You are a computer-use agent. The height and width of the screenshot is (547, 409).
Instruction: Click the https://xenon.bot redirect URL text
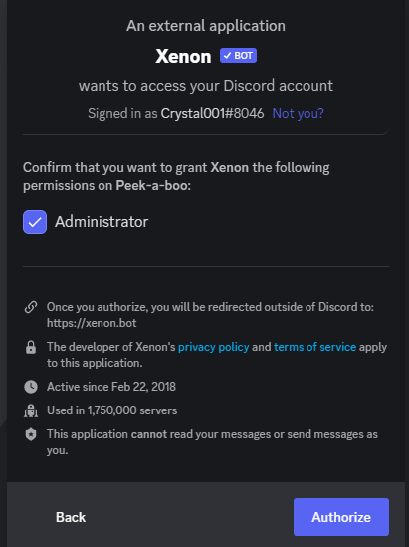point(92,323)
